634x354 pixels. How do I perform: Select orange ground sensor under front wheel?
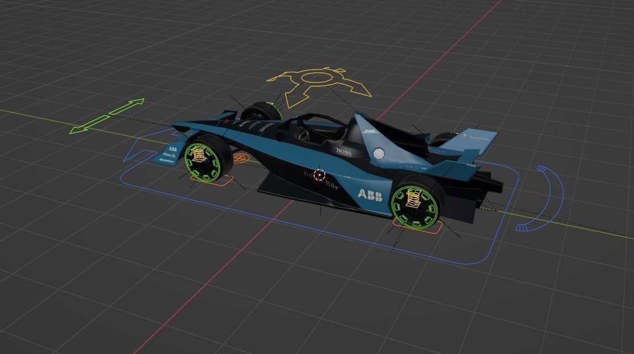pos(212,181)
